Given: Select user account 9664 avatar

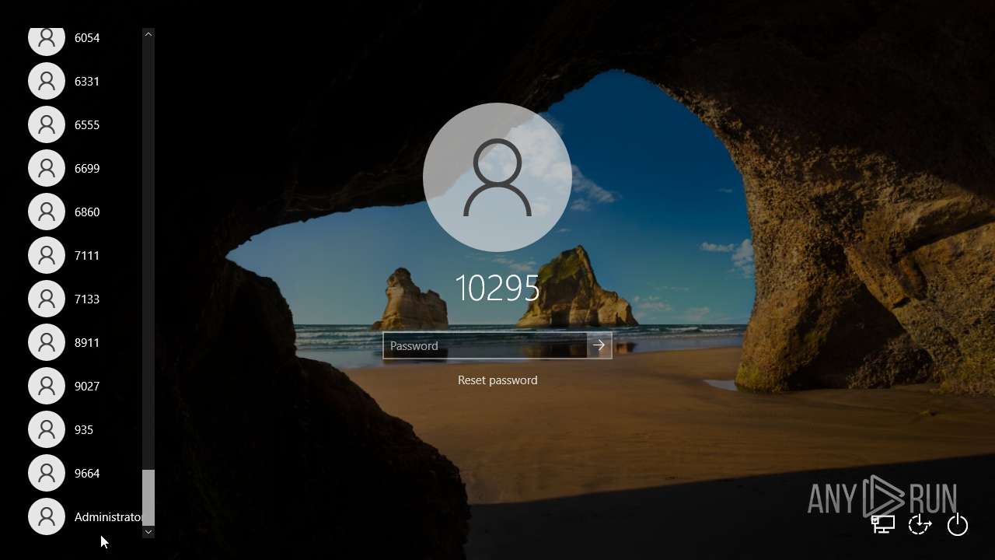Looking at the screenshot, I should (47, 473).
